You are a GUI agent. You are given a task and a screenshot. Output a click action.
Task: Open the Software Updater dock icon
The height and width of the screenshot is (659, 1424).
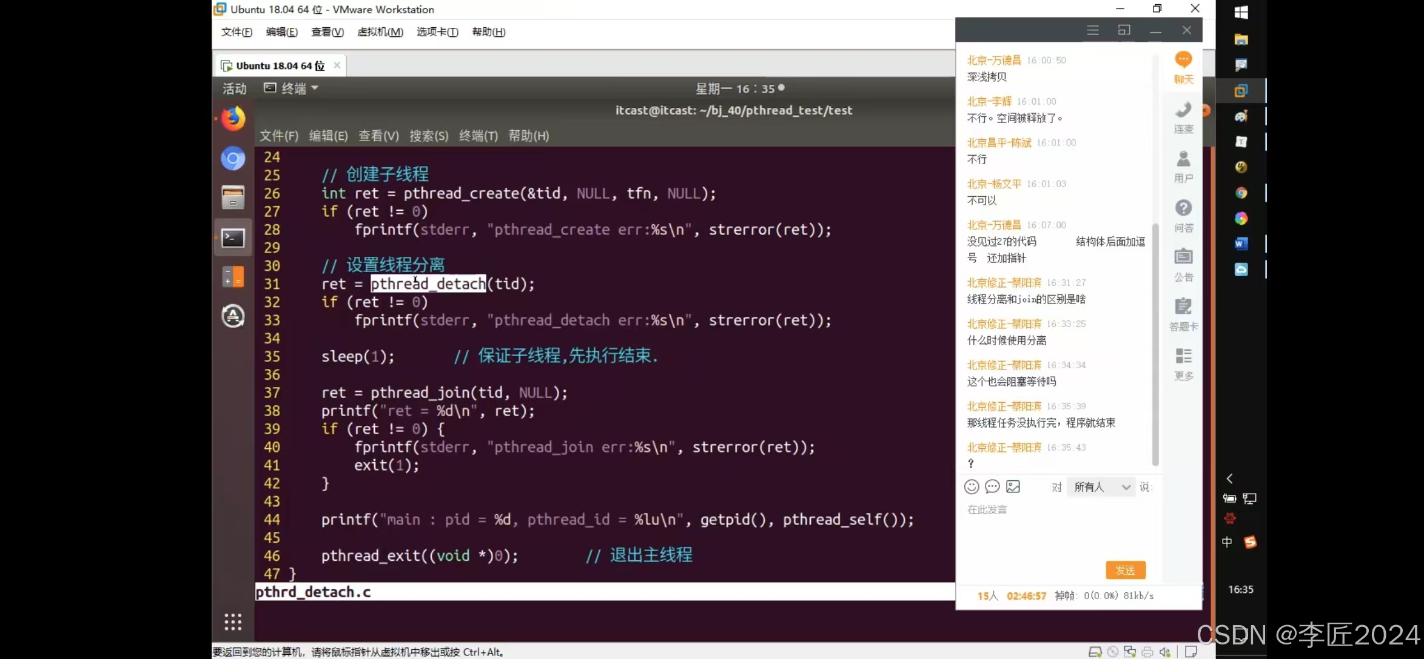tap(233, 316)
